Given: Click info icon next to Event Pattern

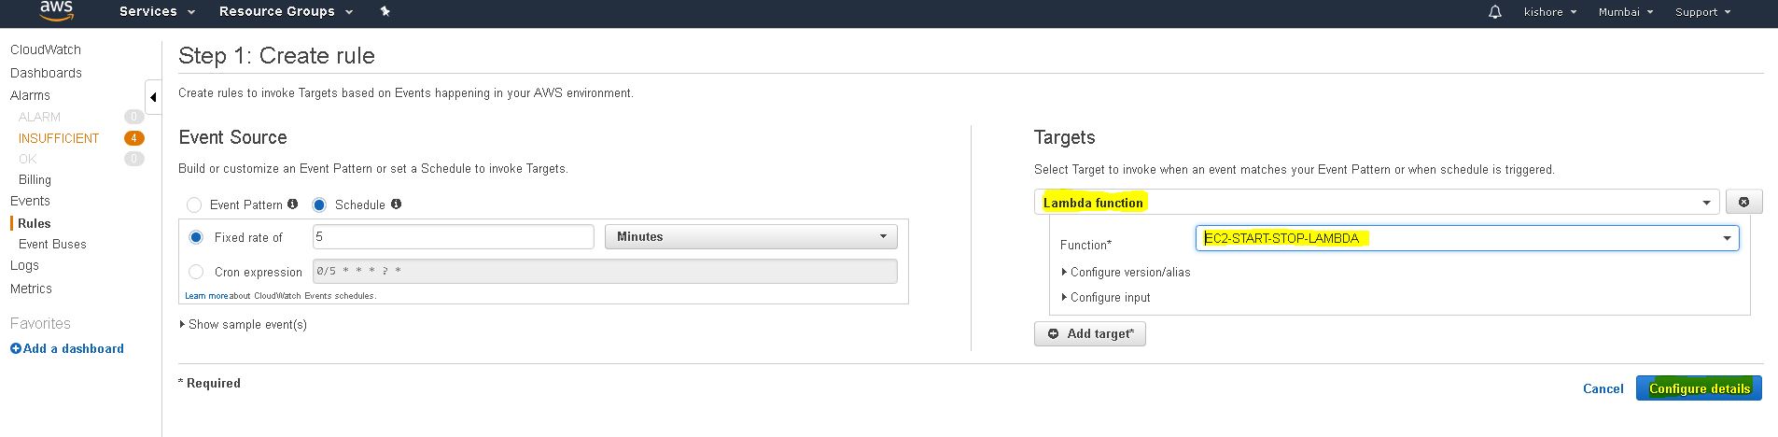Looking at the screenshot, I should click(x=292, y=204).
